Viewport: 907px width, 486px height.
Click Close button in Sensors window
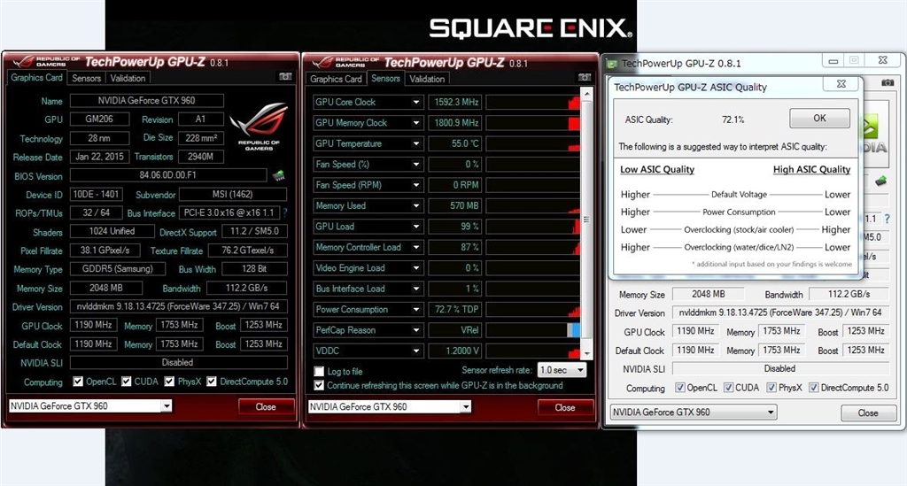[565, 407]
